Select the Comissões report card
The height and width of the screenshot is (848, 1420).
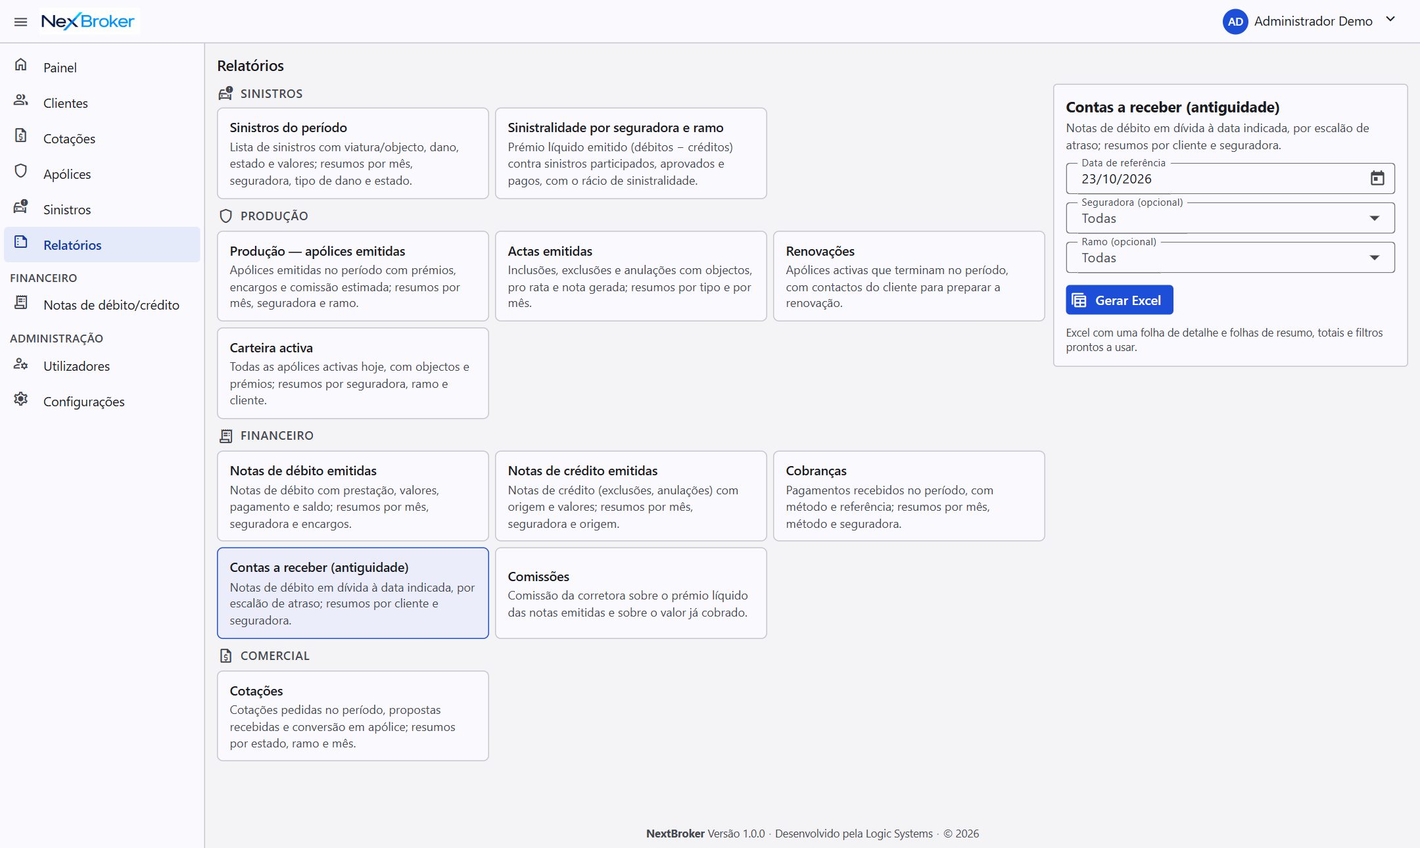click(630, 593)
